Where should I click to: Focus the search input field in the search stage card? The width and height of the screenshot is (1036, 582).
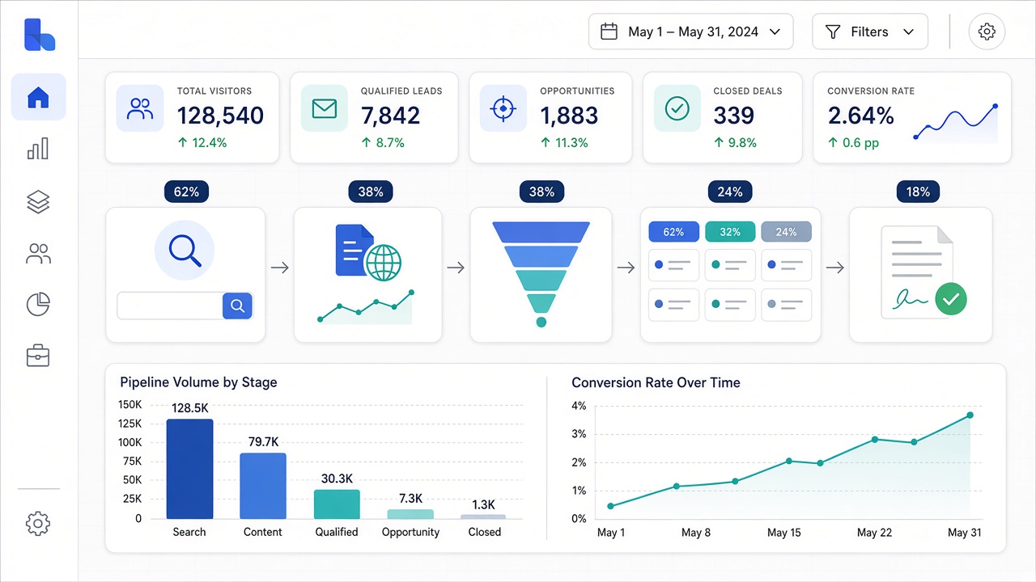(170, 306)
